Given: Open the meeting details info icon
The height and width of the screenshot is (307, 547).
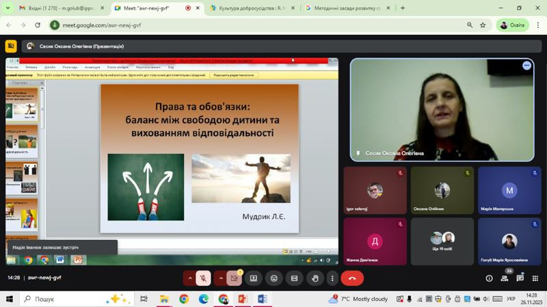Looking at the screenshot, I should click(489, 278).
